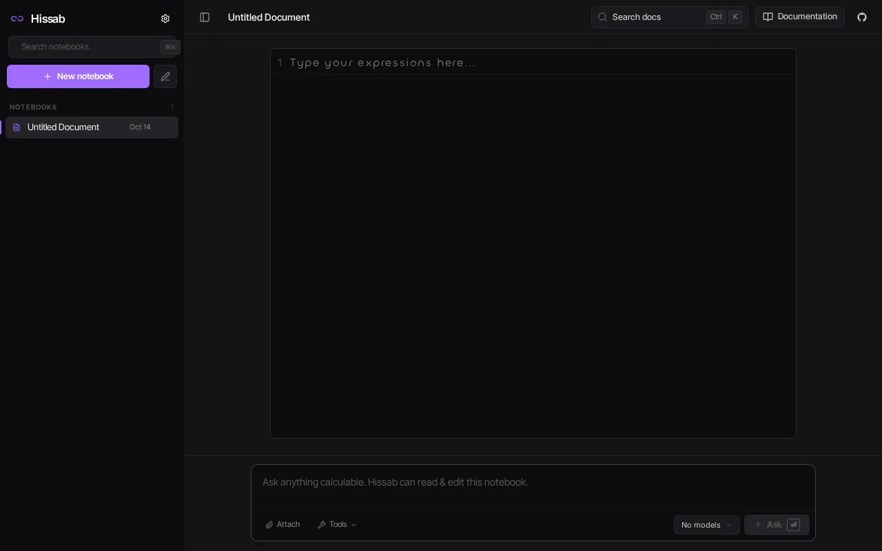Submit the prompt with Ask button
Screen dimensions: 882x551
(777, 525)
